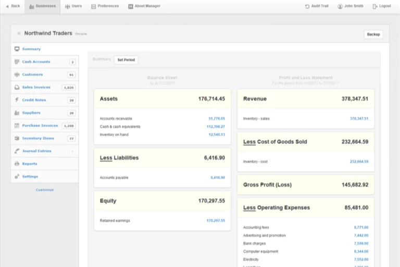
Task: Open the Audit Trail
Action: (317, 6)
